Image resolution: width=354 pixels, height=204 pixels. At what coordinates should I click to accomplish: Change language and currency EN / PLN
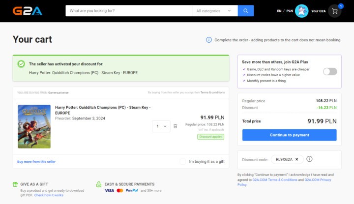point(285,11)
